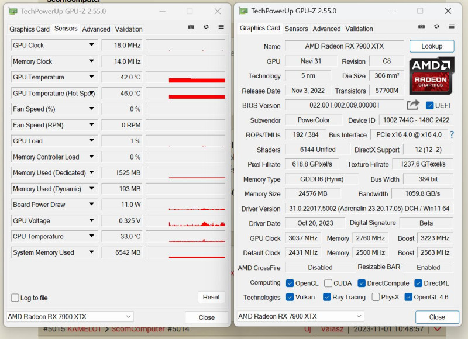Open hamburger menu in Graphics Card window

(x=452, y=26)
